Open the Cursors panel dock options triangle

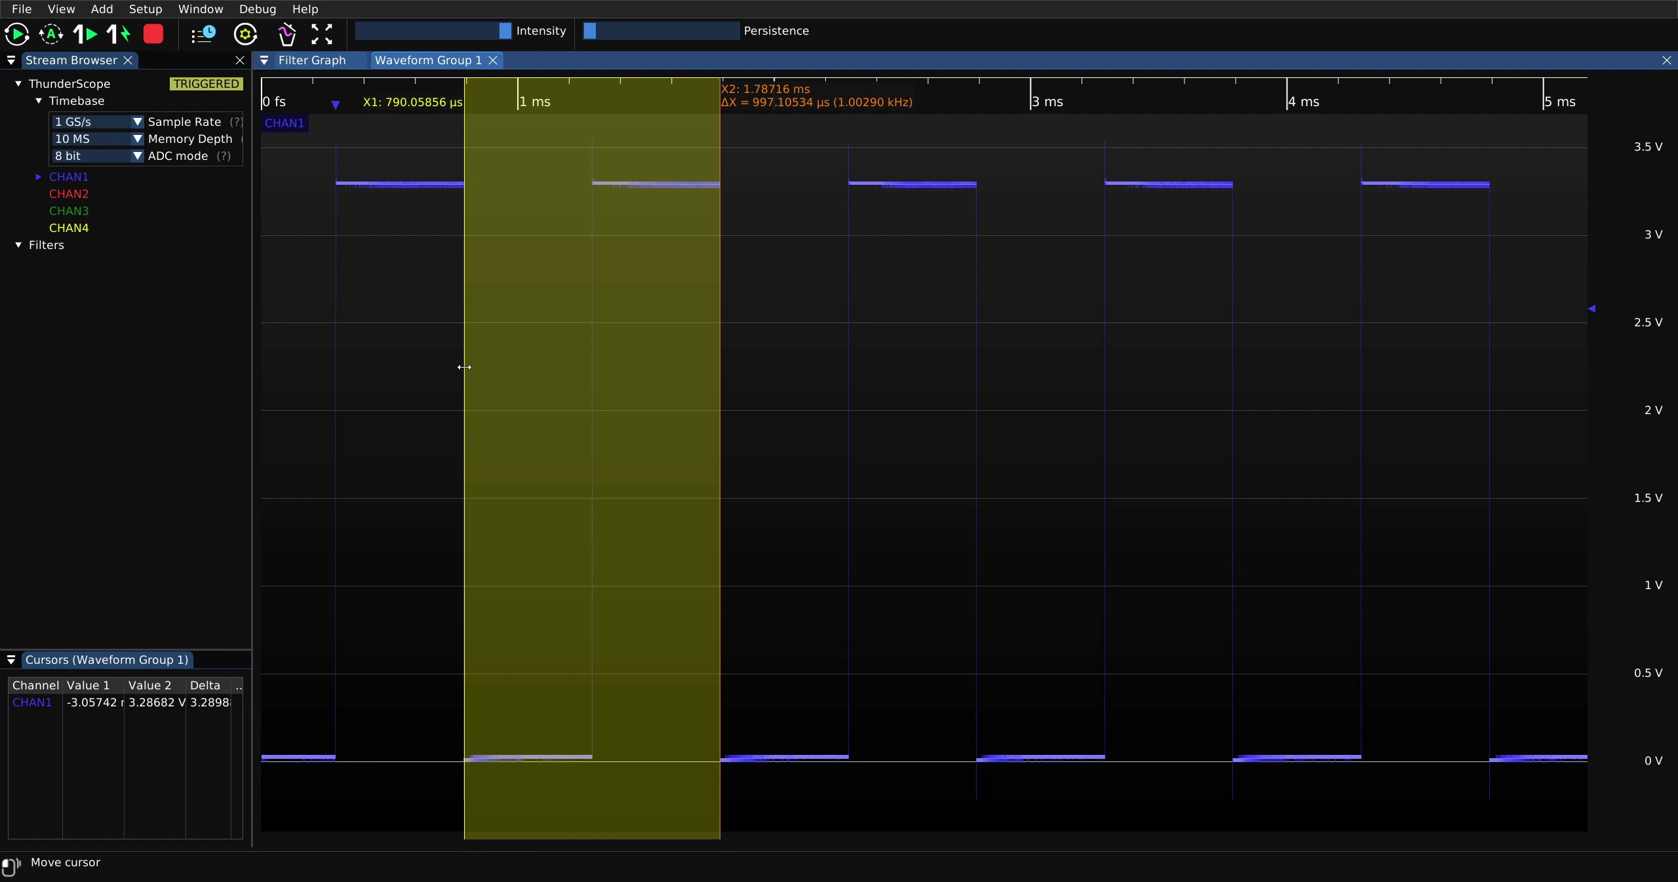(11, 660)
